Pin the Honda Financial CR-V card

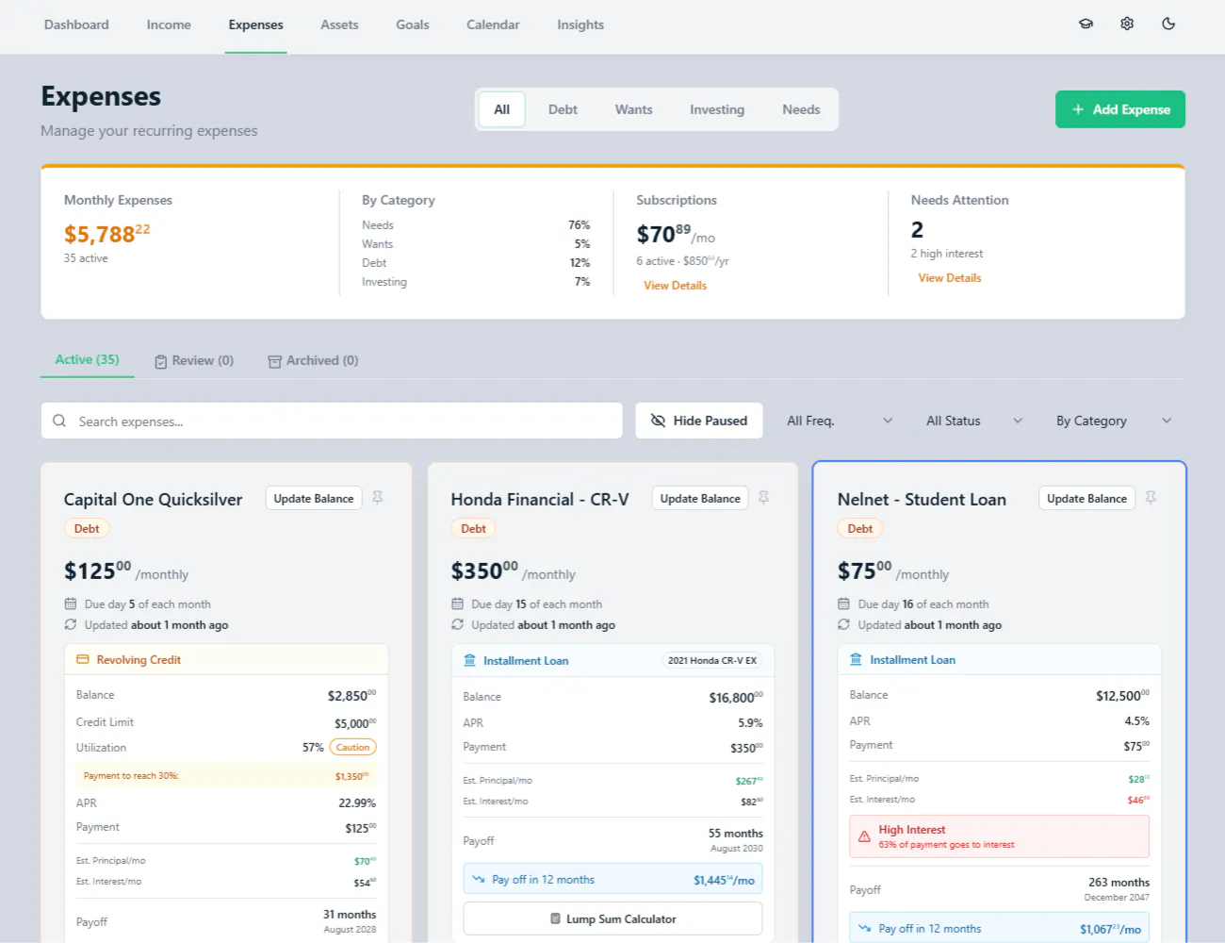(x=764, y=498)
